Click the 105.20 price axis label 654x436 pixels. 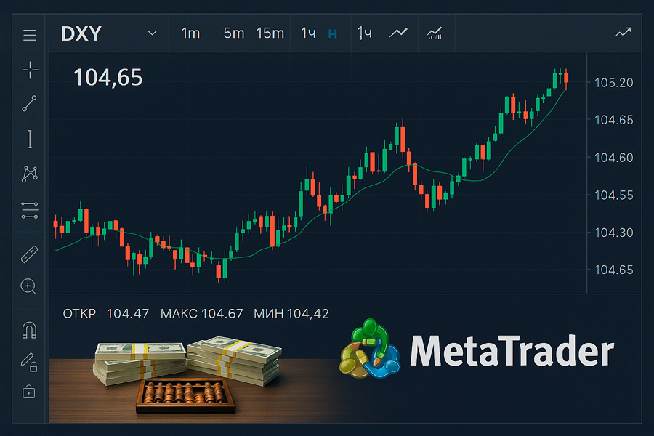pos(614,83)
